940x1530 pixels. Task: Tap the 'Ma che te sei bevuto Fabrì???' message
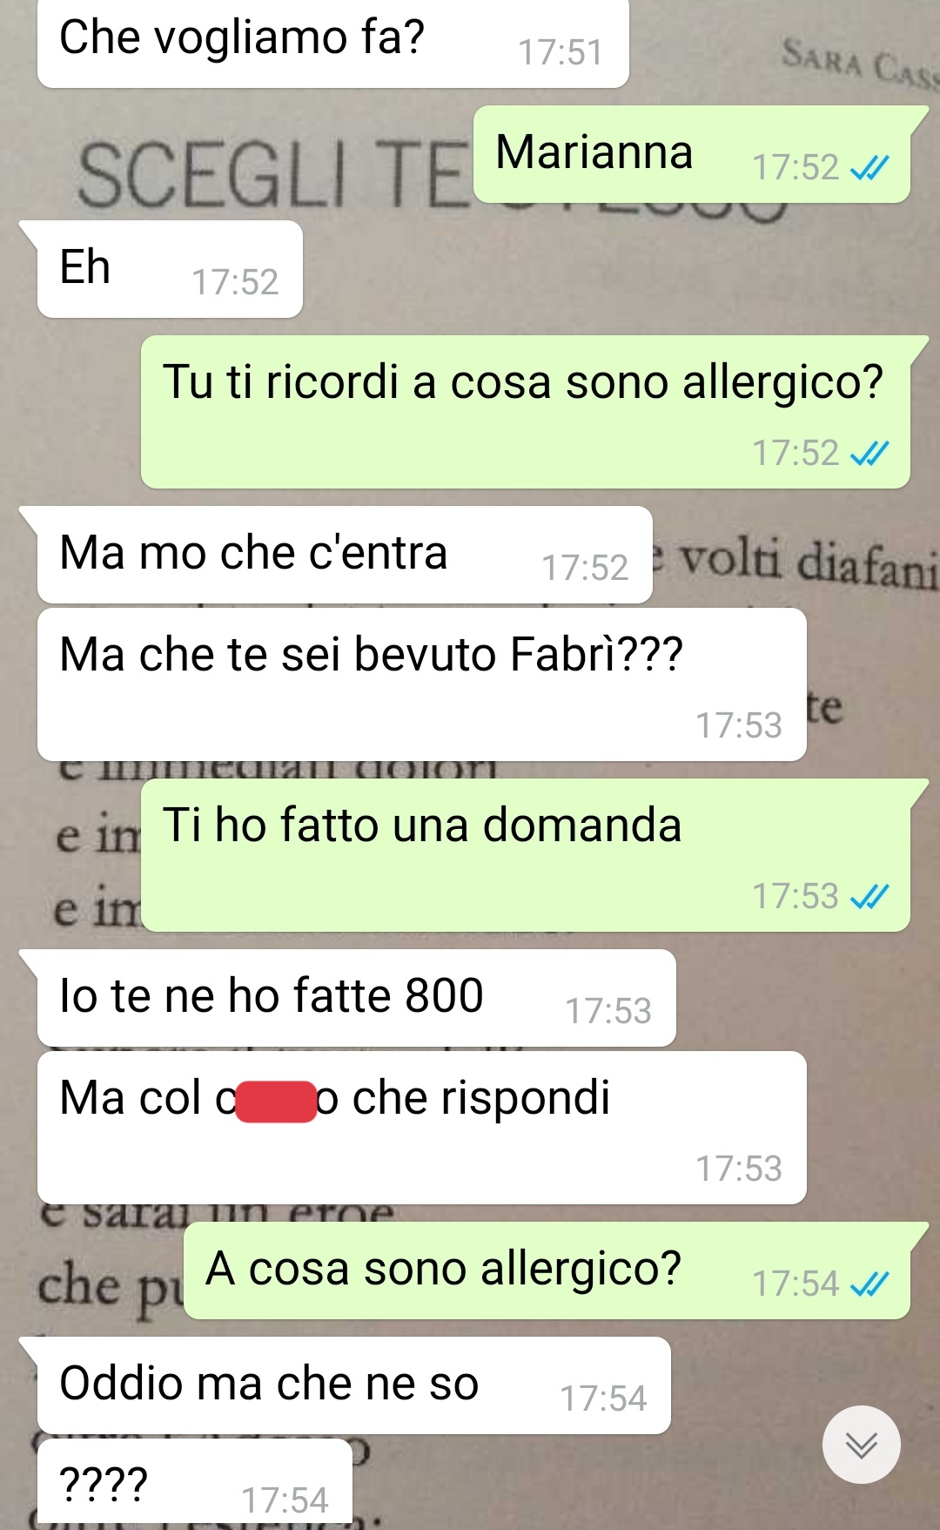422,684
